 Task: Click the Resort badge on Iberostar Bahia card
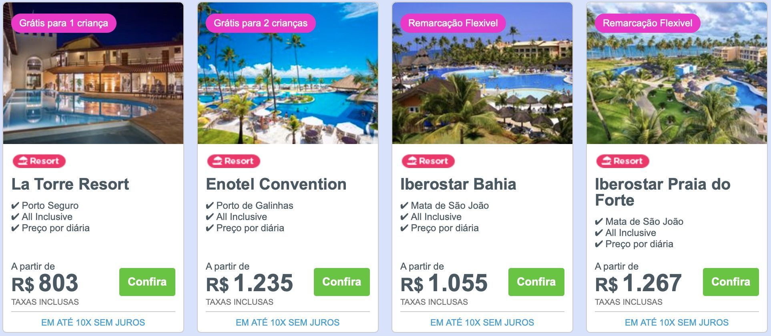(428, 161)
